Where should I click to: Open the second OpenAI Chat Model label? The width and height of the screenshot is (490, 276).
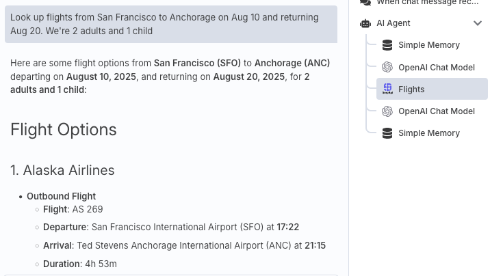coord(437,111)
